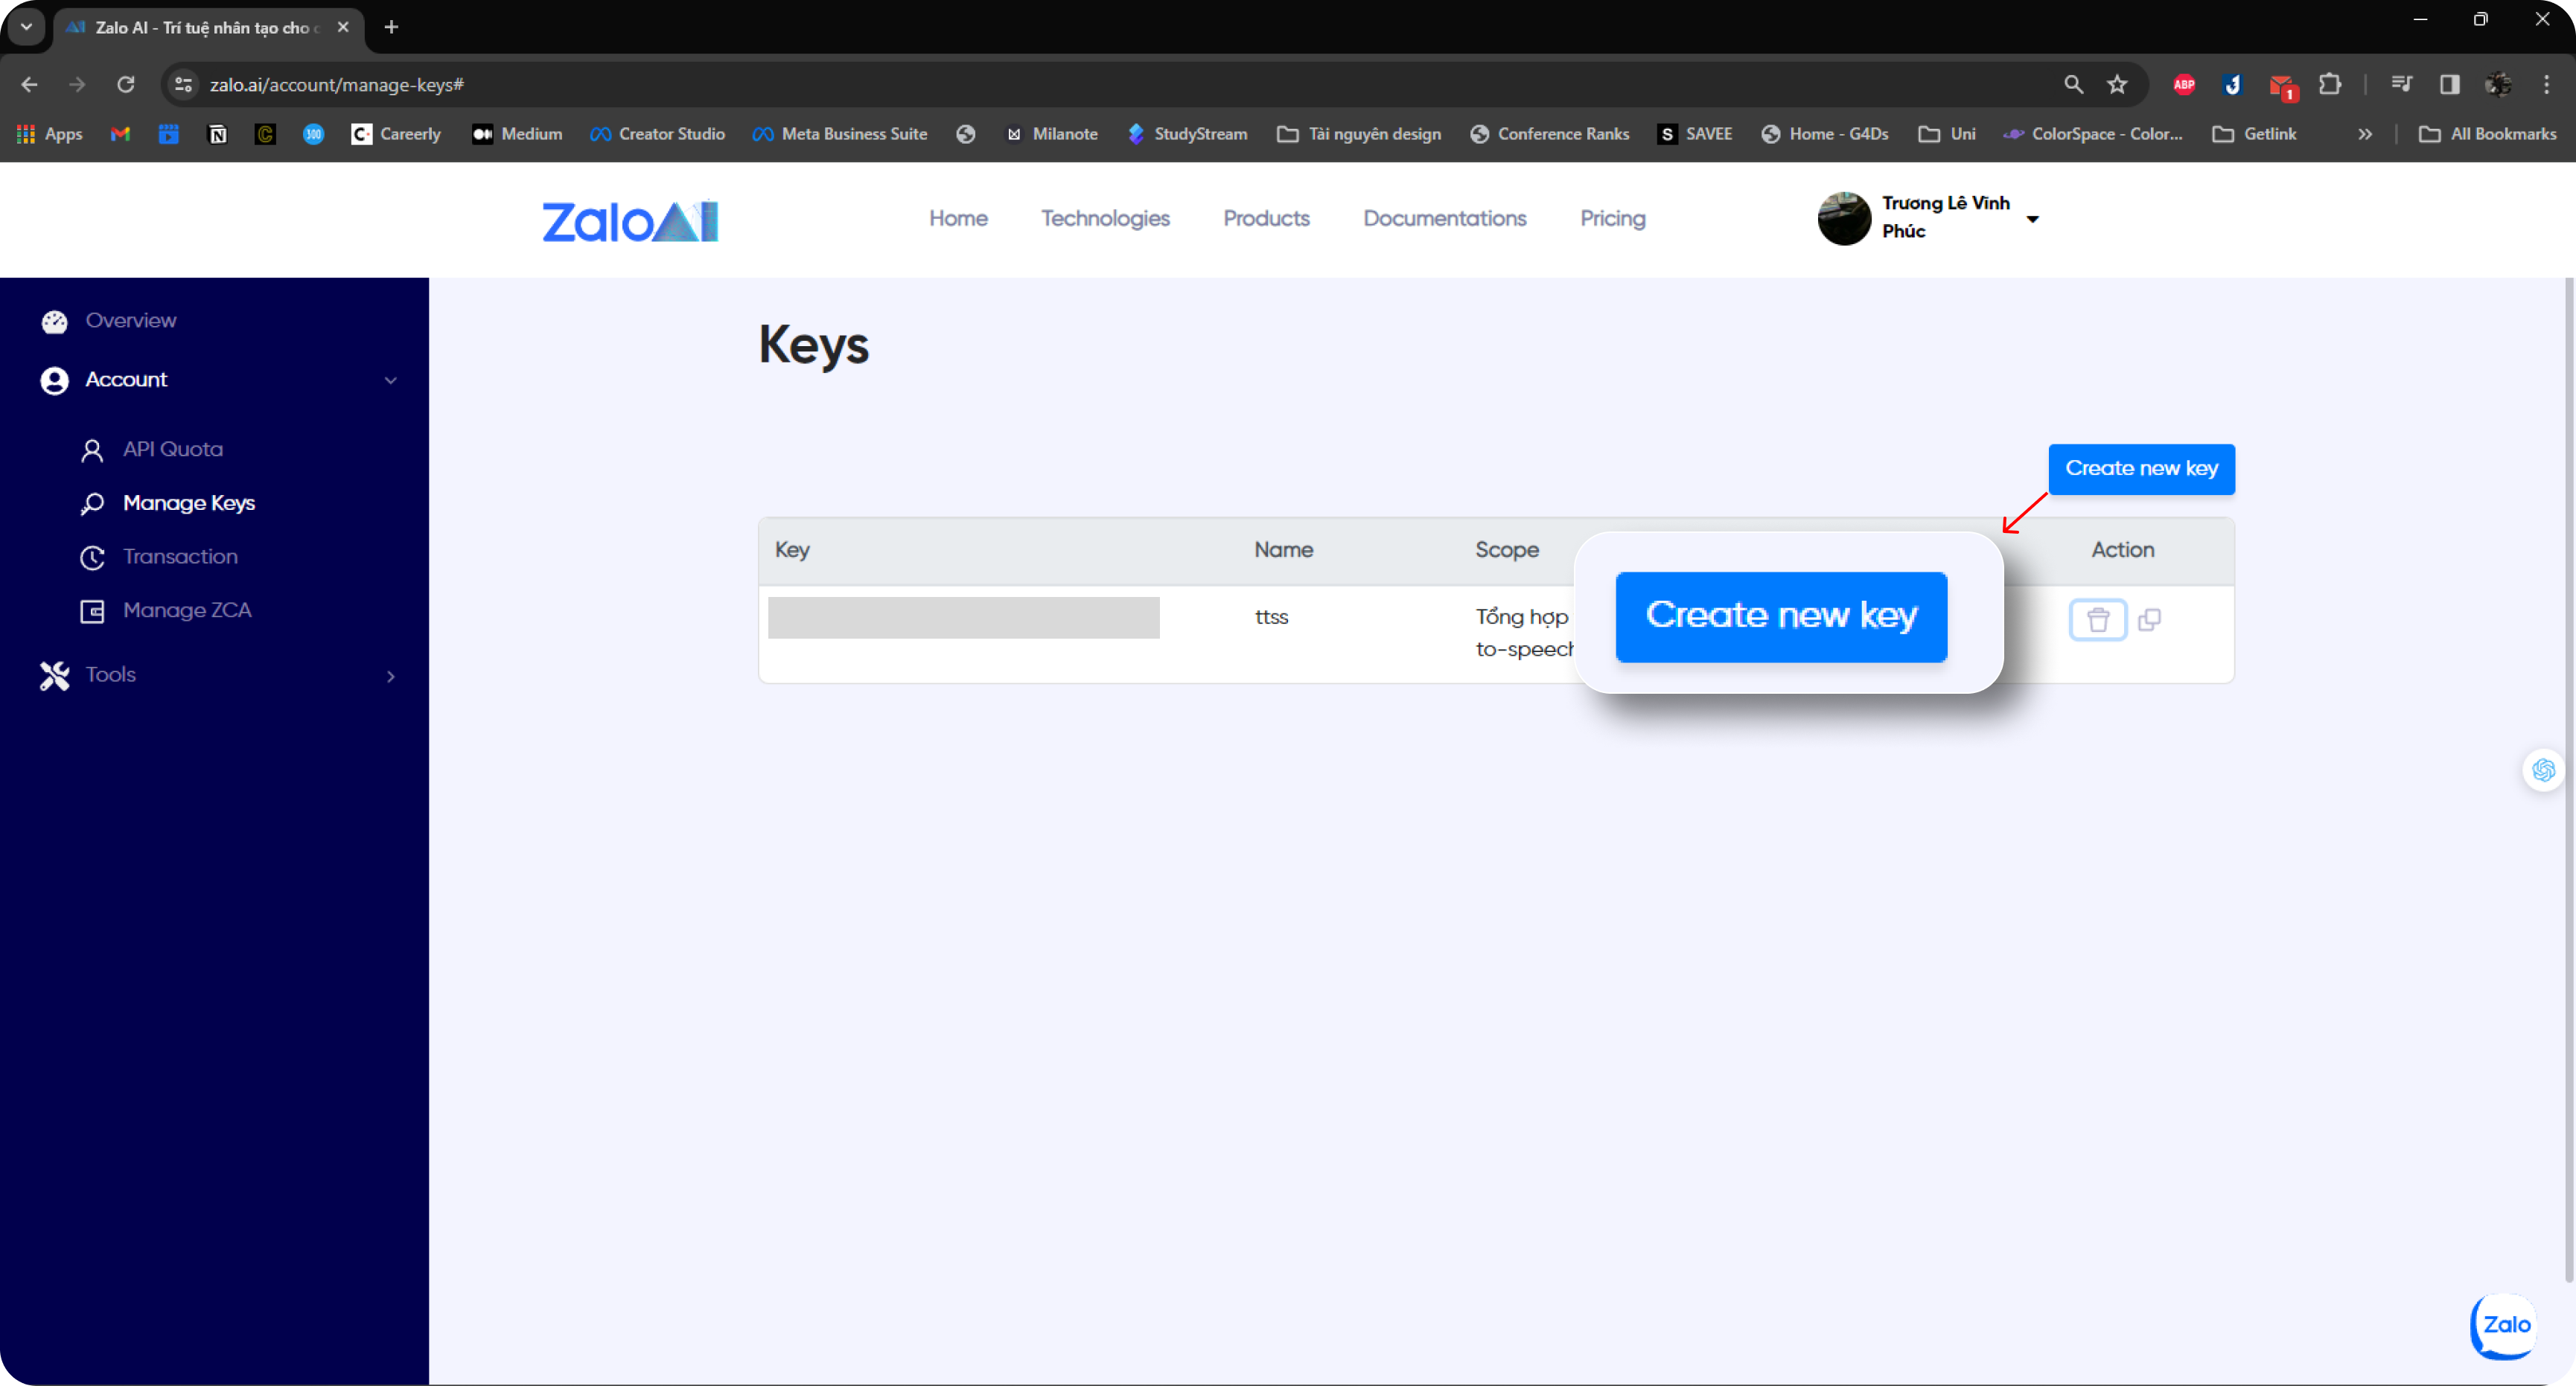The image size is (2576, 1386).
Task: Go back with browser back arrow
Action: [30, 84]
